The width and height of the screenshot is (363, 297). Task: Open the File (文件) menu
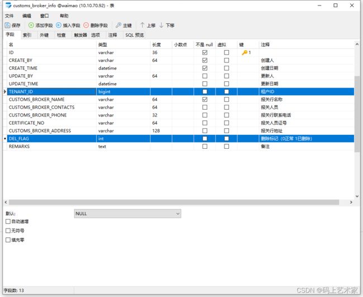[x=9, y=16]
